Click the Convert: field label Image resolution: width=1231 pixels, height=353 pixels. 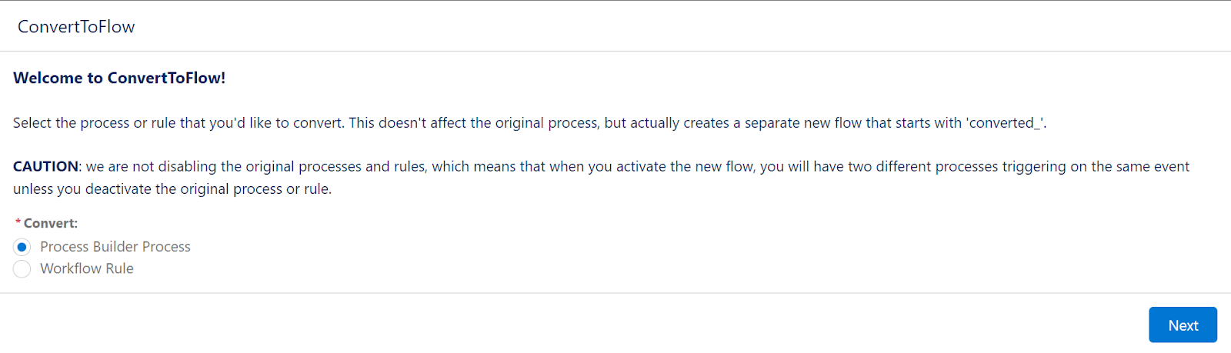(51, 223)
